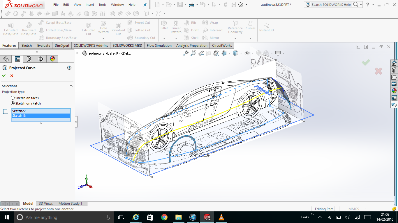Screen dimensions: 398x223
Task: Open the DisplayManager color ball tab
Action: [x=52, y=59]
